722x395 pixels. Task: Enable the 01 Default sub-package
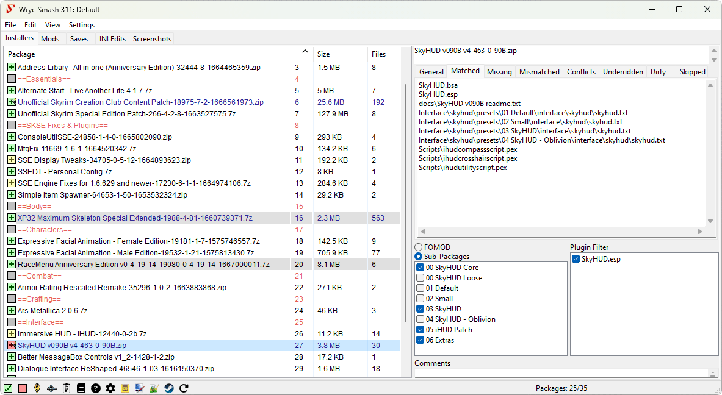tap(420, 288)
